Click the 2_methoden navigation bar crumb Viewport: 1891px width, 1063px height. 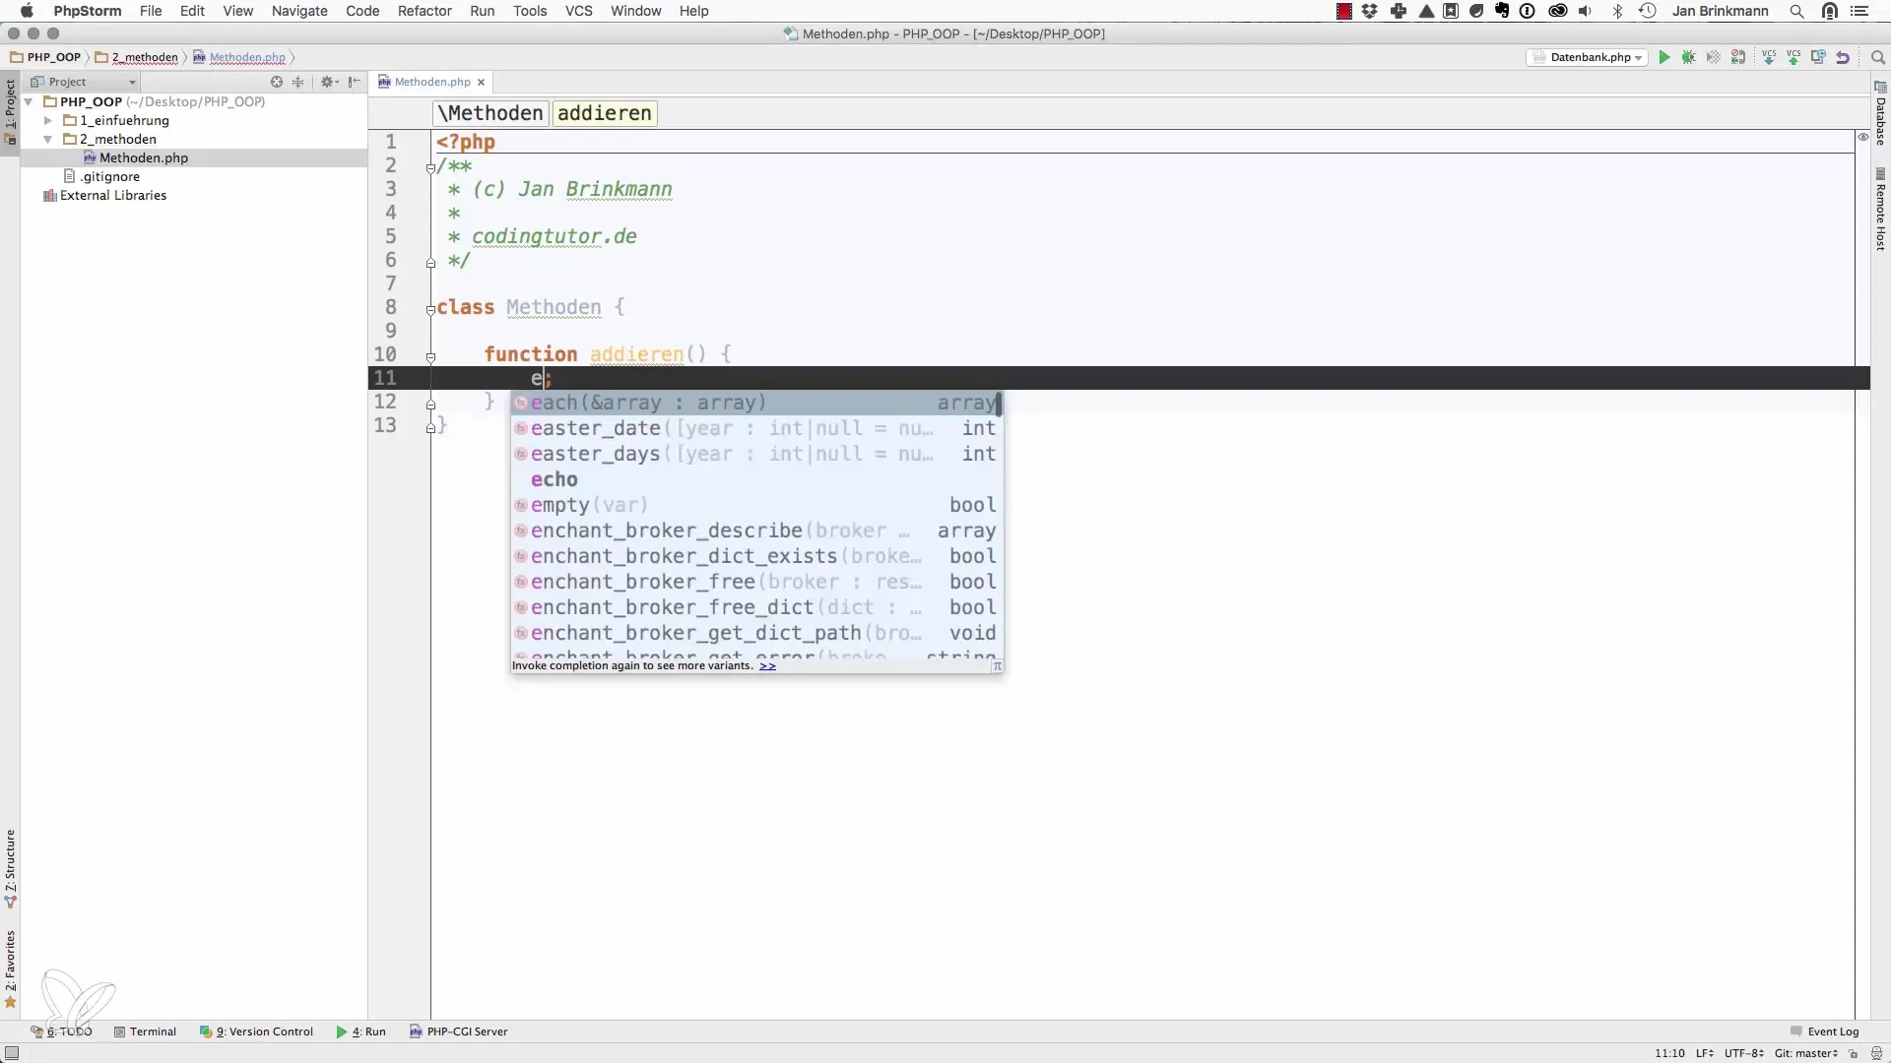pos(137,57)
